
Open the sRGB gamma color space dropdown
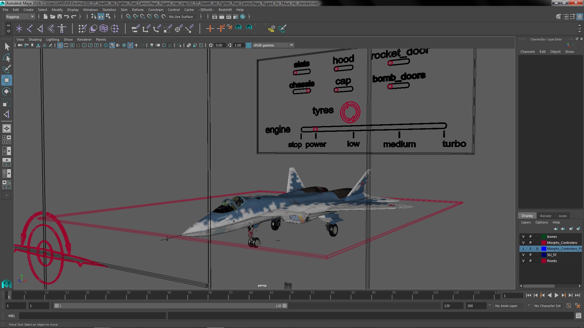point(273,45)
